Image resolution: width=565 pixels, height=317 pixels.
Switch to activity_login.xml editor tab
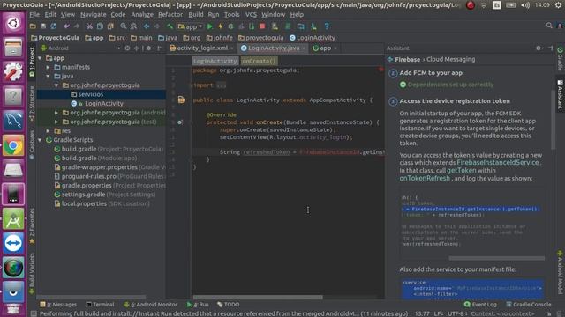pyautogui.click(x=202, y=48)
